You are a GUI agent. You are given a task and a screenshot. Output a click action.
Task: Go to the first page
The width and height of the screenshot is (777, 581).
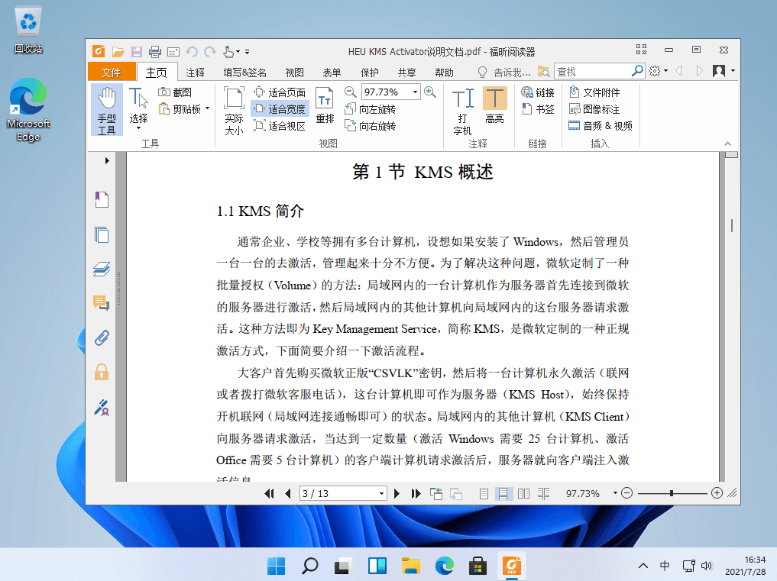point(269,493)
